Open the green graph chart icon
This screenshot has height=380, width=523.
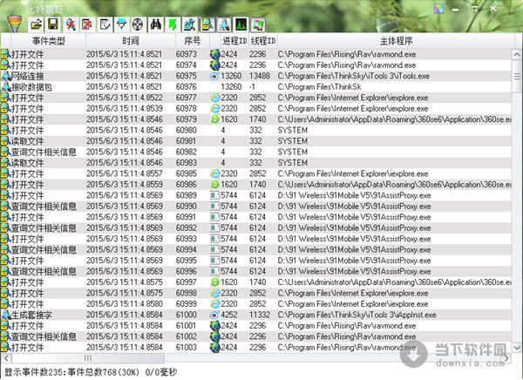[x=241, y=24]
